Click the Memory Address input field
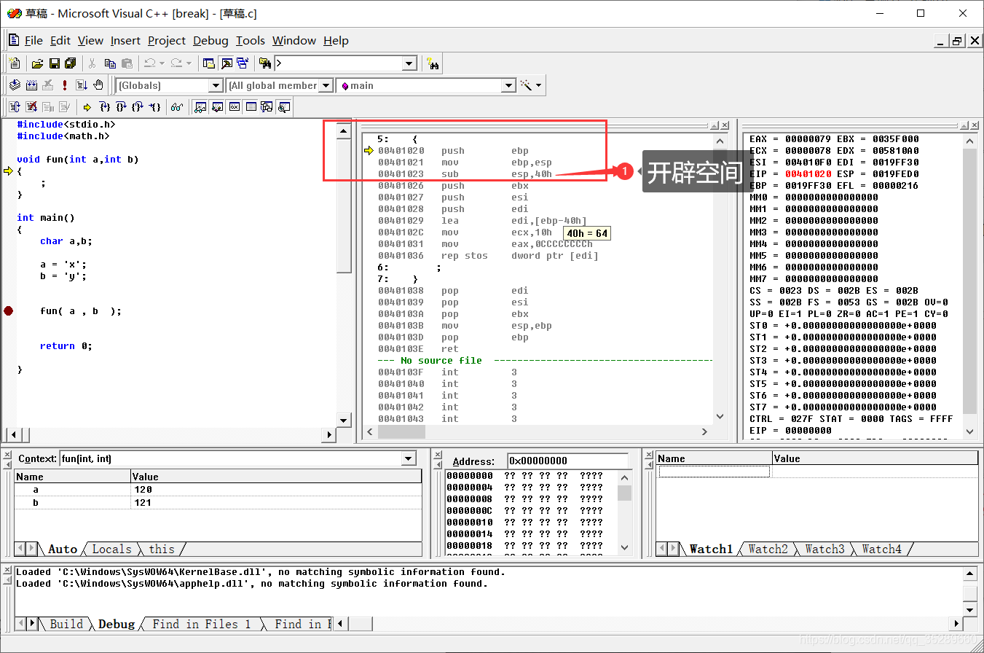Viewport: 984px width, 653px height. 567,461
